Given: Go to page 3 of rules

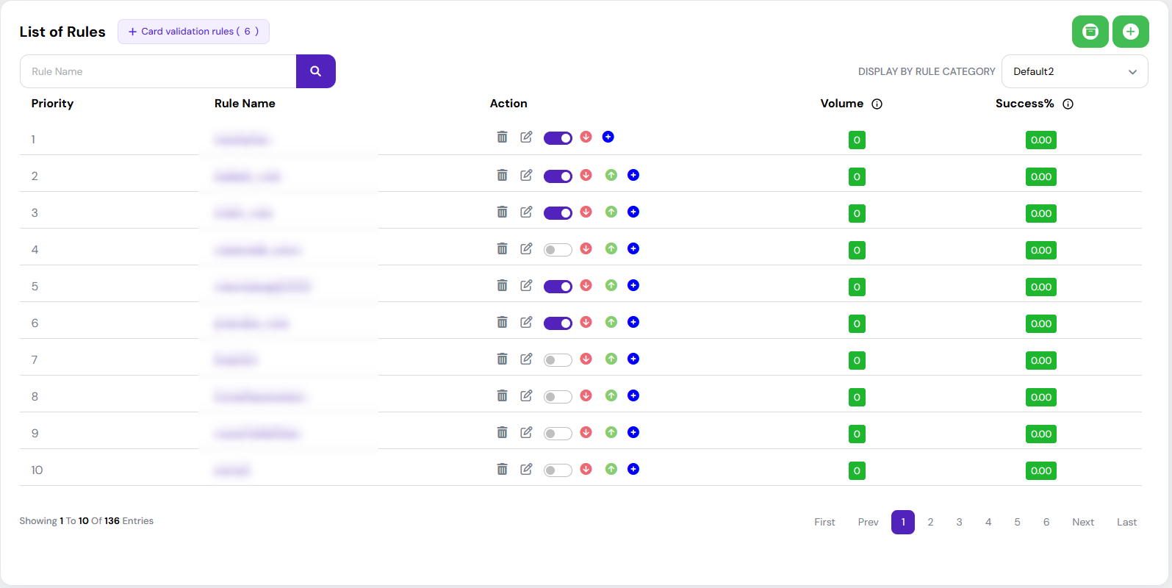Looking at the screenshot, I should [959, 522].
